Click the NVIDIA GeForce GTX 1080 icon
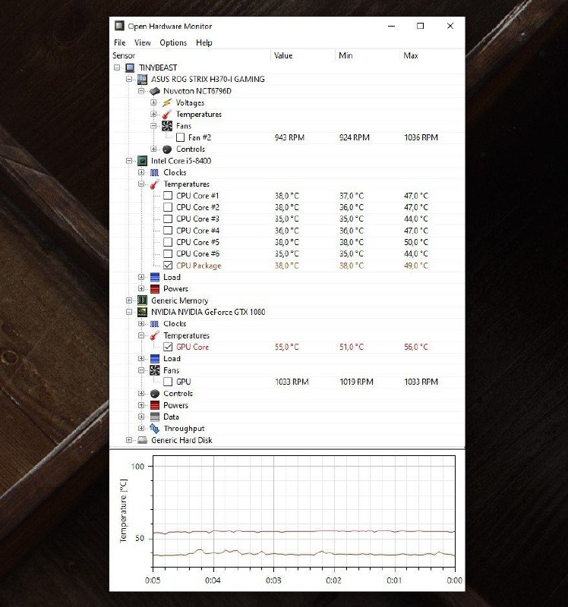The image size is (568, 607). [x=142, y=312]
